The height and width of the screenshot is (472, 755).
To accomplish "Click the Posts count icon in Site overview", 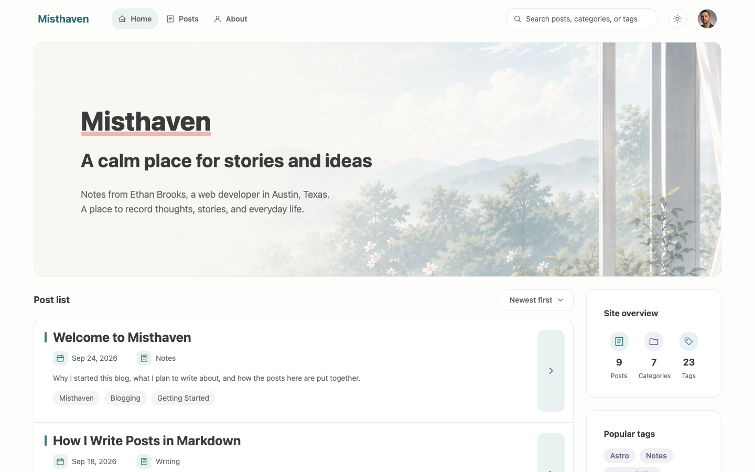I will pos(619,341).
